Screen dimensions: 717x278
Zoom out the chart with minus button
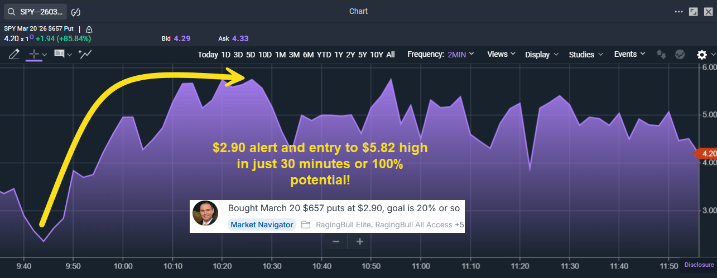point(336,241)
